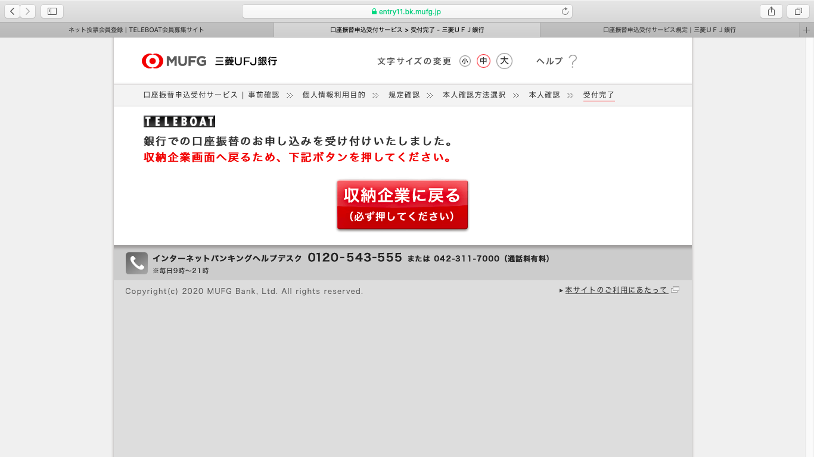The height and width of the screenshot is (457, 814).
Task: Show all tabs overview
Action: pyautogui.click(x=798, y=11)
